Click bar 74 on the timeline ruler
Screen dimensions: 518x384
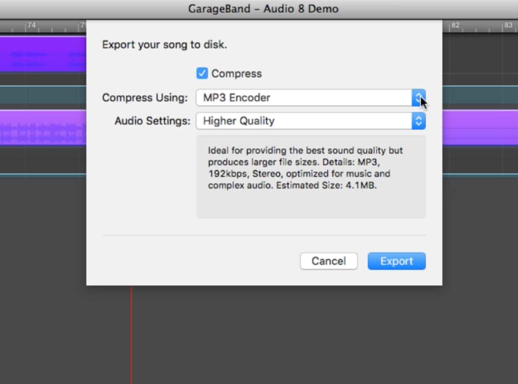tap(31, 26)
